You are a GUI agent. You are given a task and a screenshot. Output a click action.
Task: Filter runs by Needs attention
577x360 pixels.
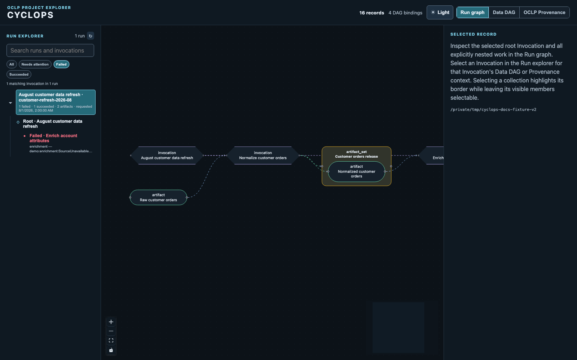tap(35, 64)
